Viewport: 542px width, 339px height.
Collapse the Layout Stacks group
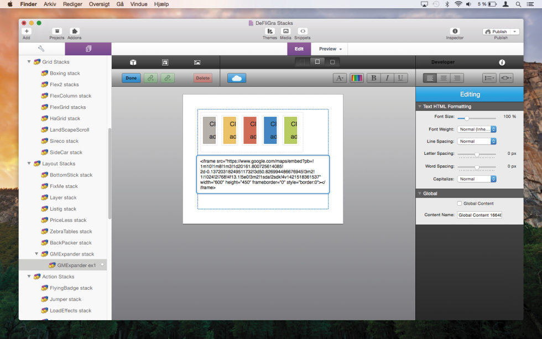coord(29,164)
